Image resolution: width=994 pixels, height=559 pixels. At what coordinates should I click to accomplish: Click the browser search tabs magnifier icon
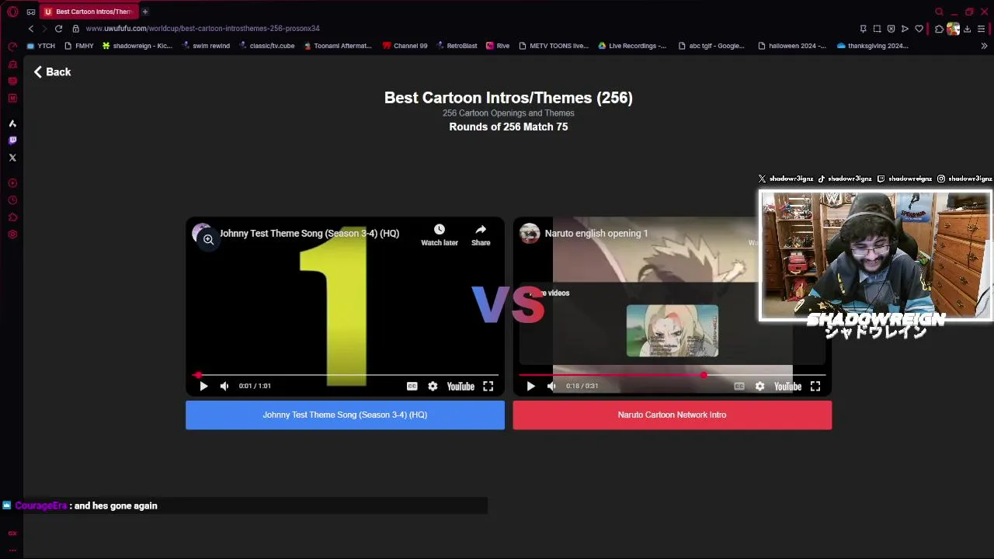coord(939,12)
